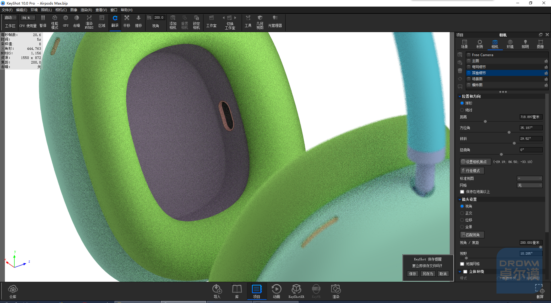Image resolution: width=551 pixels, height=303 pixels.
Task: Open the Cloud Library (云库) icon
Action: (x=13, y=292)
